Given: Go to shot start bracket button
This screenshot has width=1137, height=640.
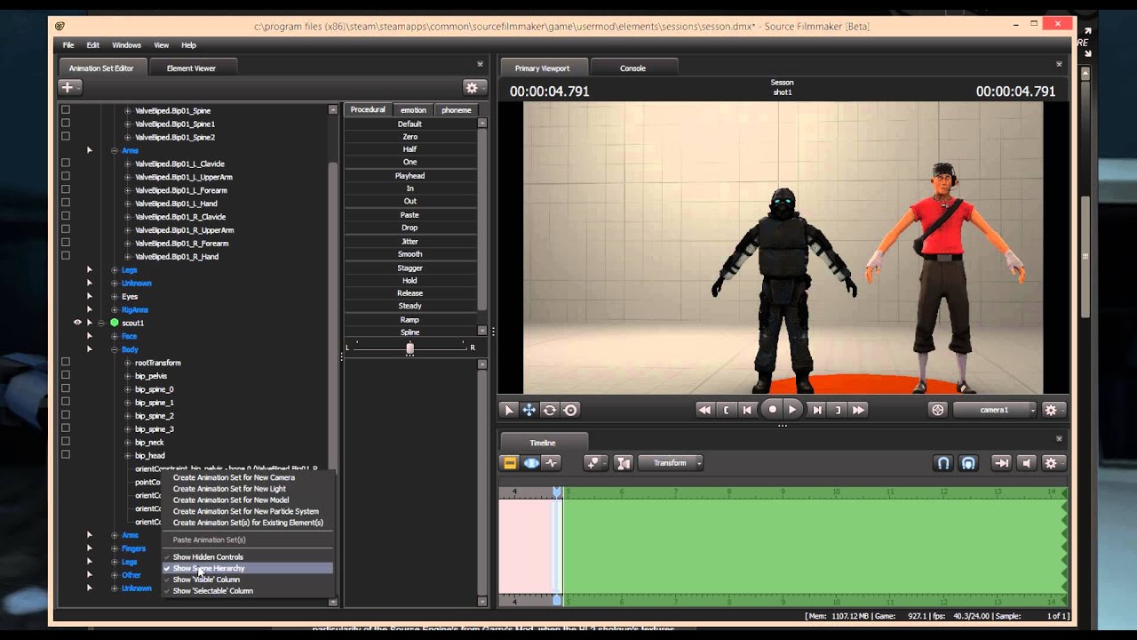Looking at the screenshot, I should pos(728,410).
